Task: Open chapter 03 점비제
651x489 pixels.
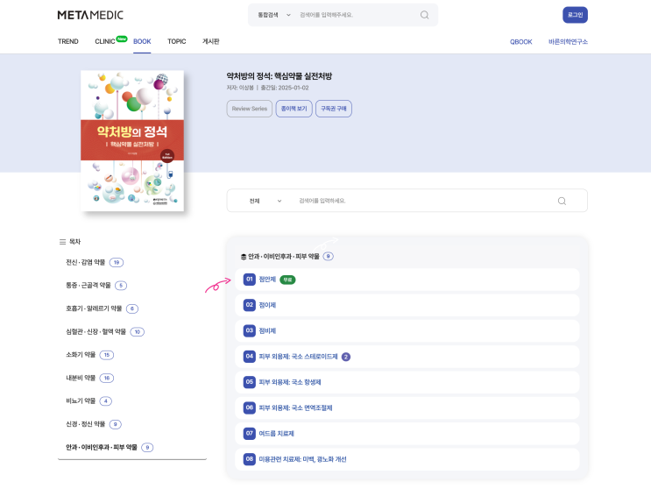Action: pyautogui.click(x=407, y=331)
